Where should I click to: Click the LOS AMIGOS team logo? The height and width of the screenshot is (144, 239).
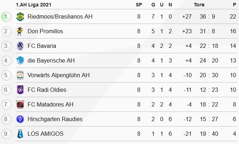(20, 134)
